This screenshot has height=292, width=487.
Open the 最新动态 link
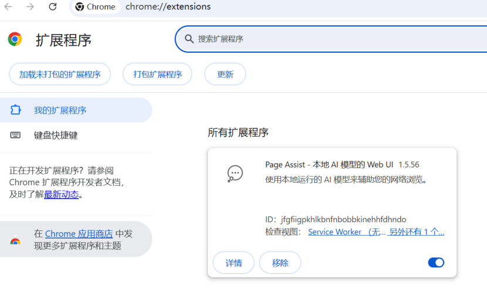point(62,194)
